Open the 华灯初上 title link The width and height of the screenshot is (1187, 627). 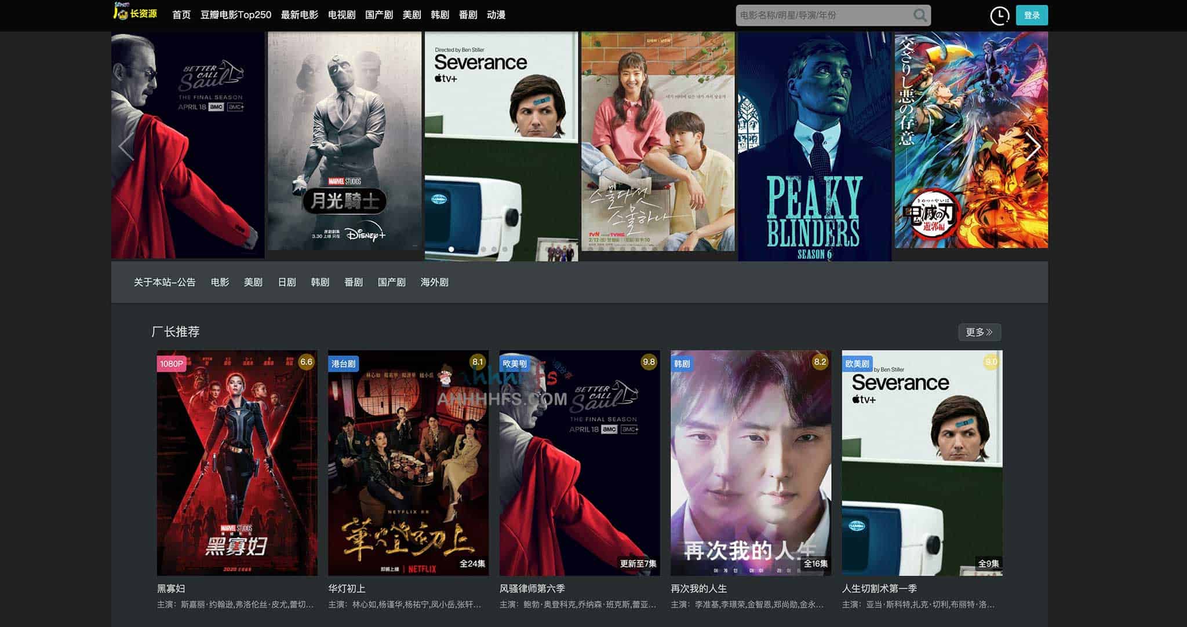click(x=347, y=589)
